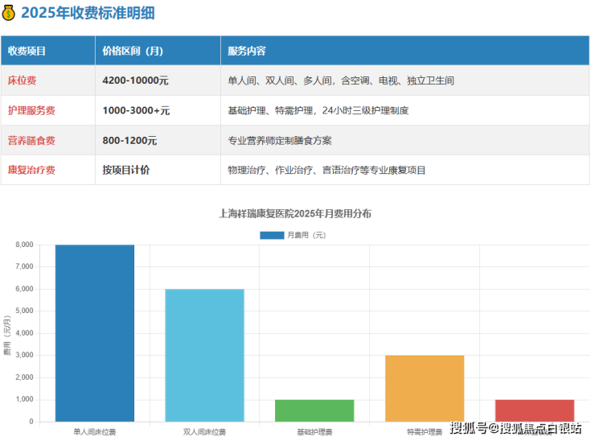Click the light blue 双人间床位费 bar
The width and height of the screenshot is (595, 441).
(204, 355)
